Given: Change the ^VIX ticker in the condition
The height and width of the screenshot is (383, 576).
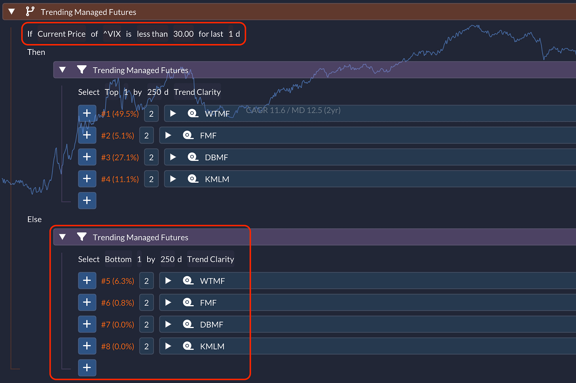Looking at the screenshot, I should [112, 34].
